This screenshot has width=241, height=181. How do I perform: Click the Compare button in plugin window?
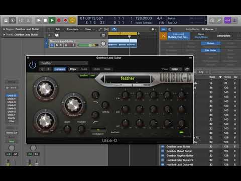click(x=60, y=69)
